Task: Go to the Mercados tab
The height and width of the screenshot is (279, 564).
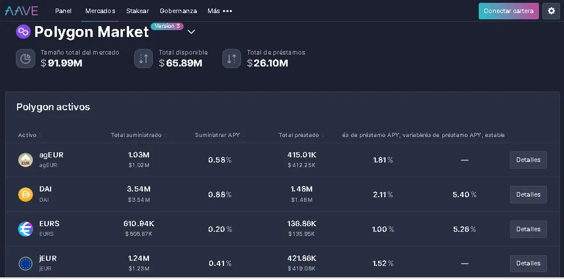Action: [x=100, y=11]
